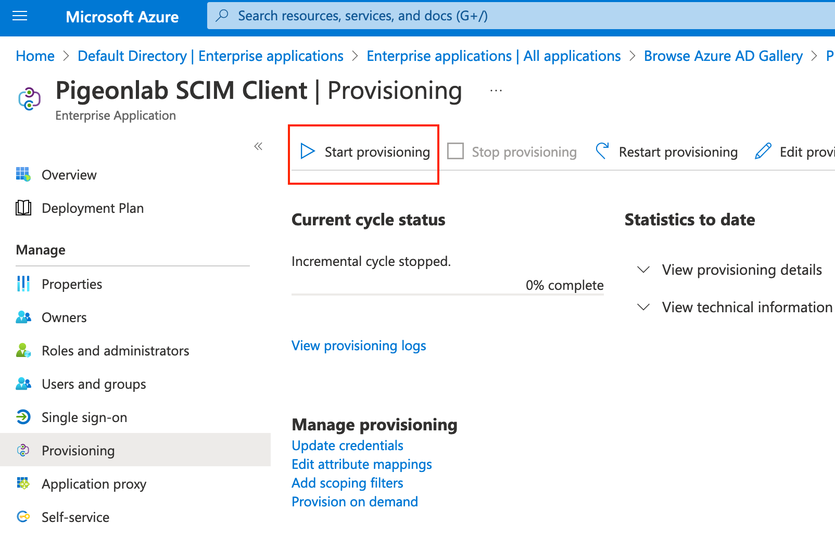Click the '0% complete' status text
This screenshot has width=835, height=536.
click(564, 285)
